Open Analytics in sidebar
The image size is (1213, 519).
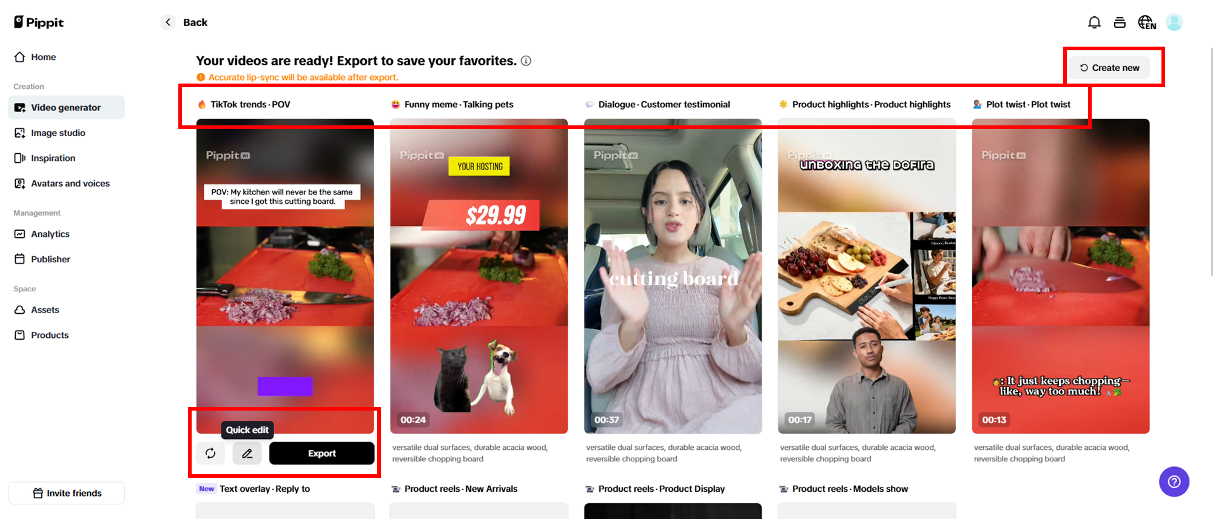[x=67, y=234]
